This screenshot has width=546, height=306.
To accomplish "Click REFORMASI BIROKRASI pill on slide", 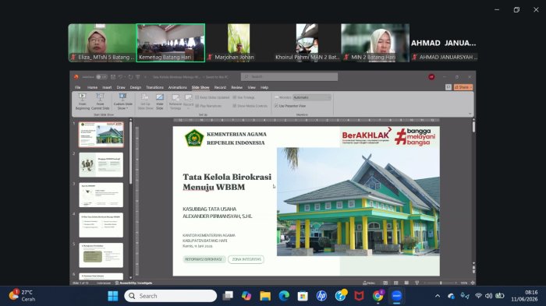I will [204, 259].
